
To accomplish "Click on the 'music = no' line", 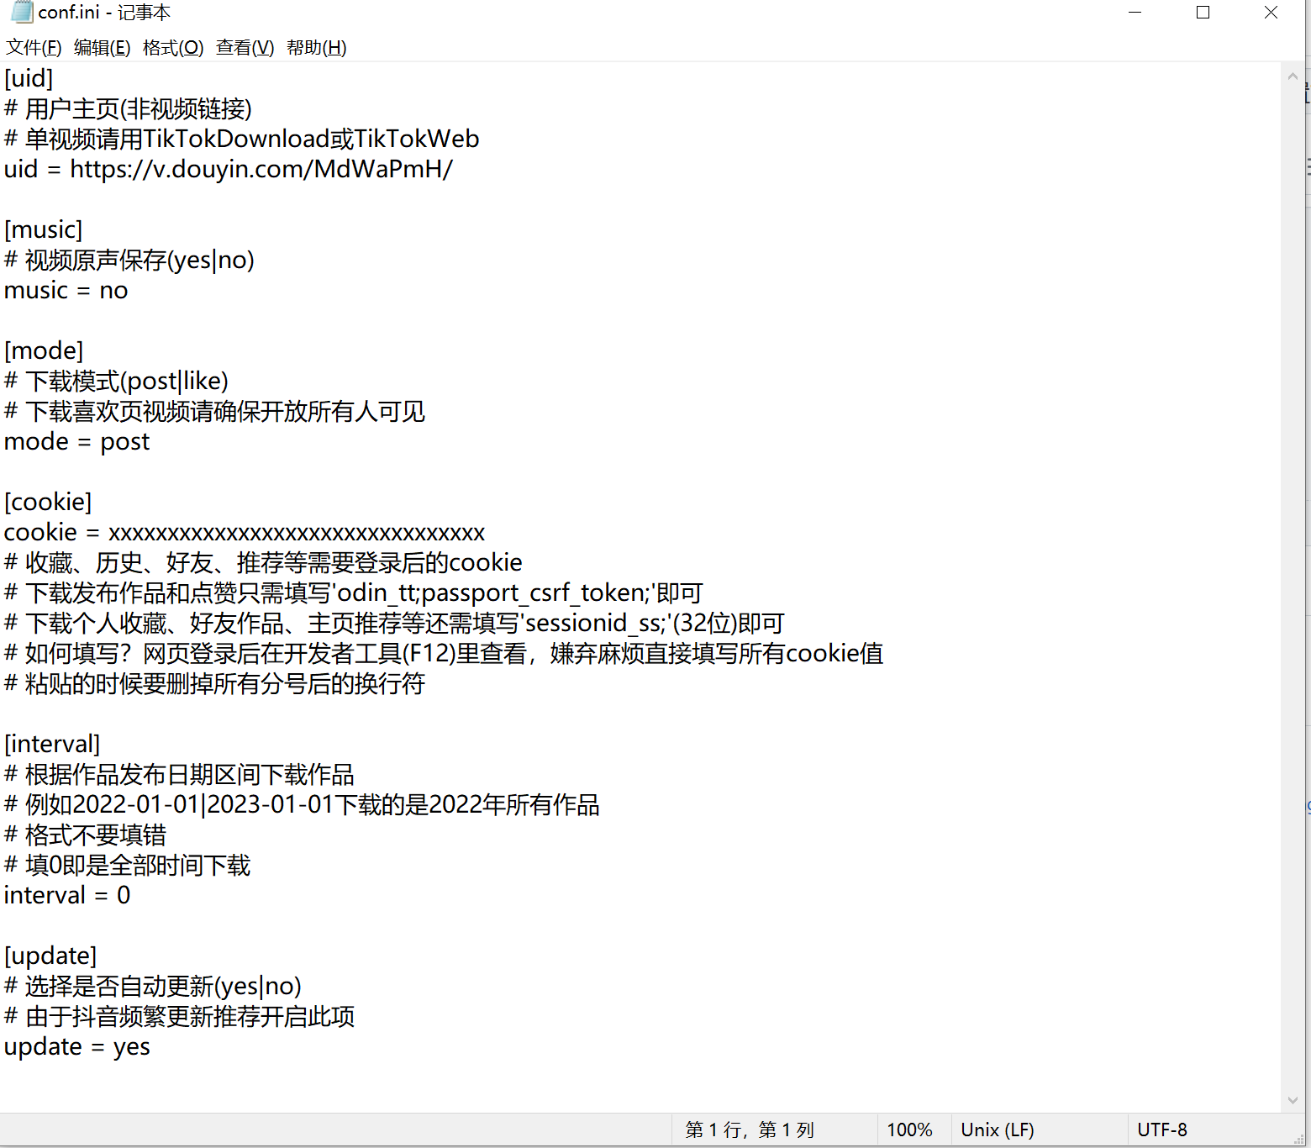I will click(66, 290).
